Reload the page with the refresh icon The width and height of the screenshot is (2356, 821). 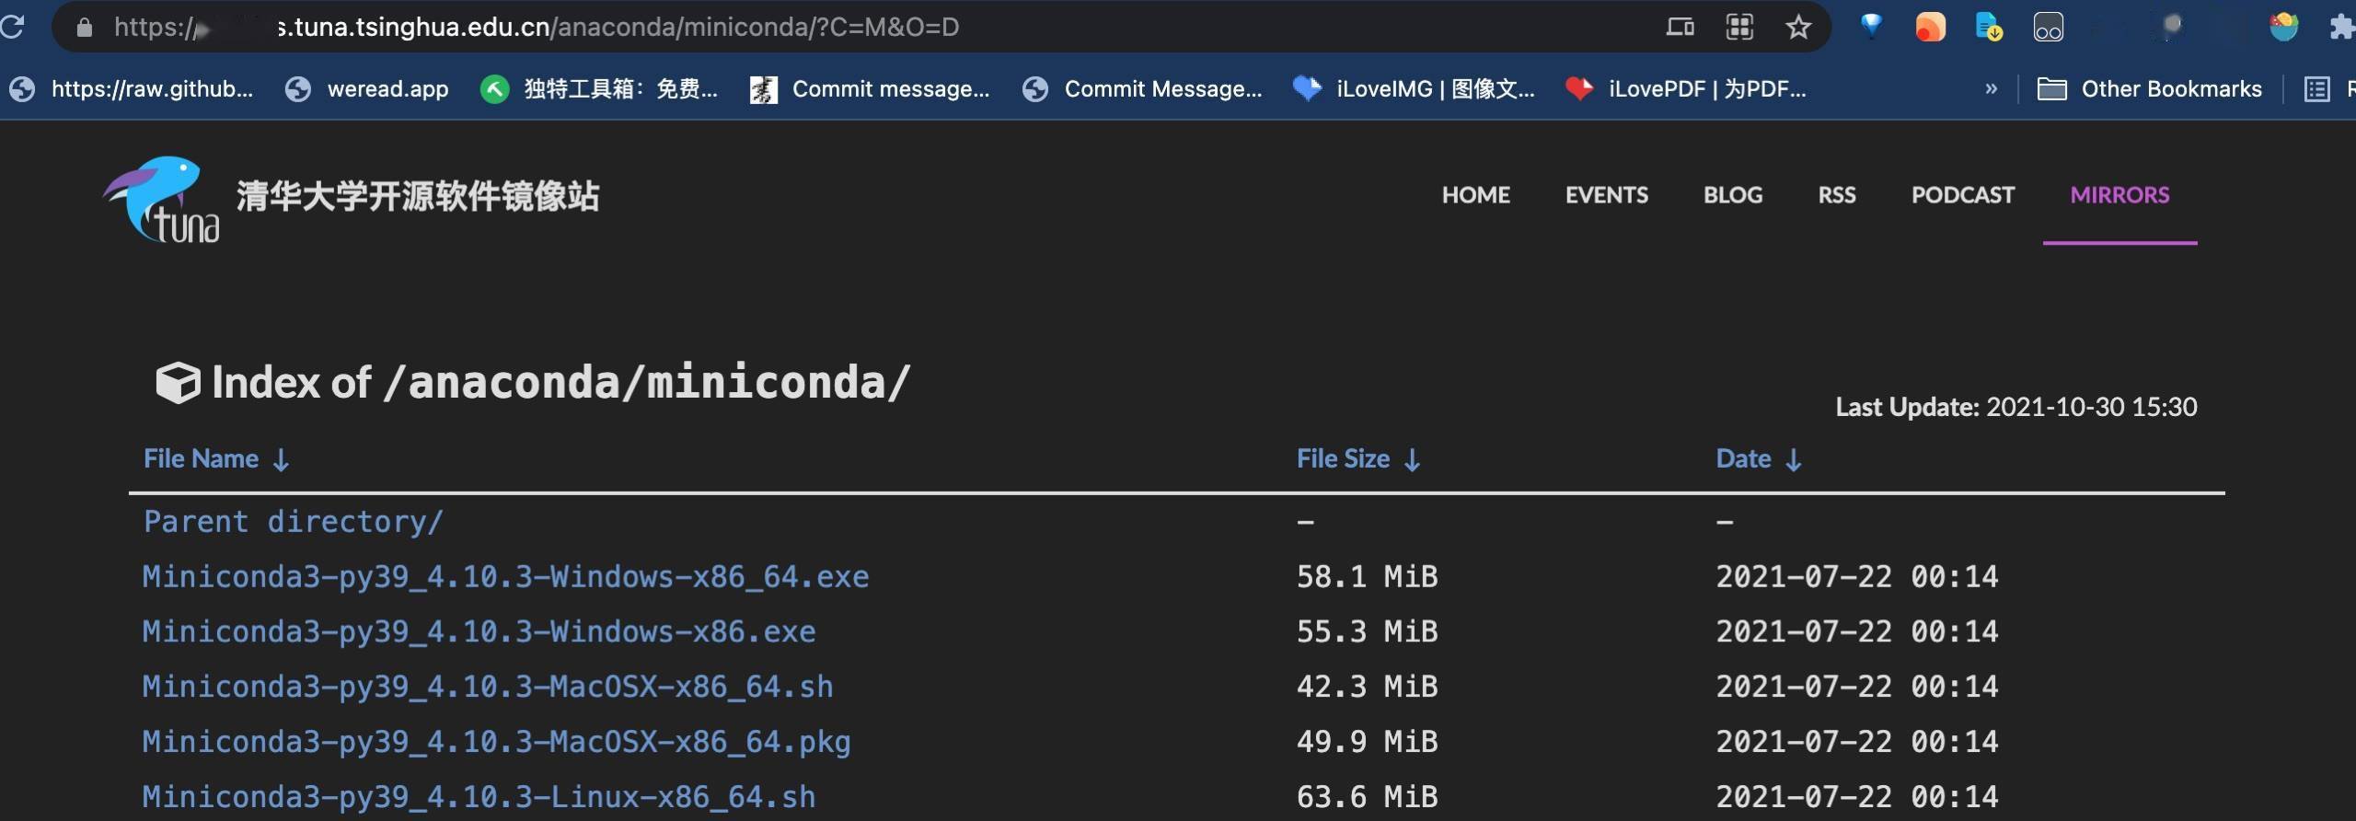[x=11, y=27]
